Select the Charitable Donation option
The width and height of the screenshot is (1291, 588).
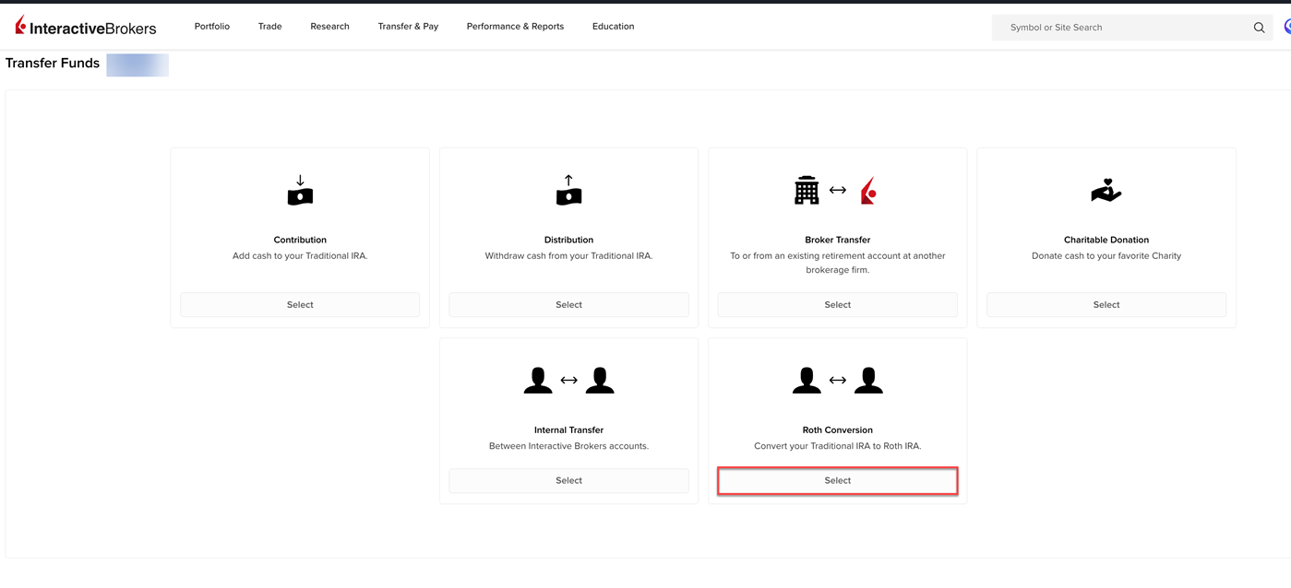click(x=1106, y=304)
